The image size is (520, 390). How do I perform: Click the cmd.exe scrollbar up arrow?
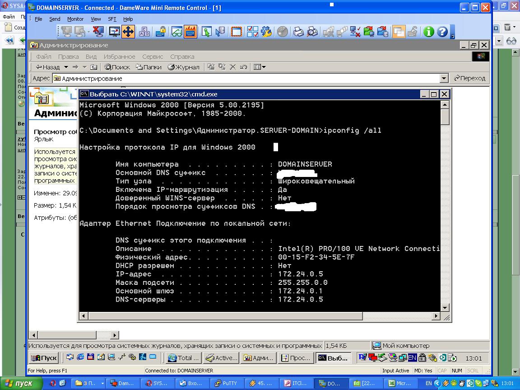point(445,105)
